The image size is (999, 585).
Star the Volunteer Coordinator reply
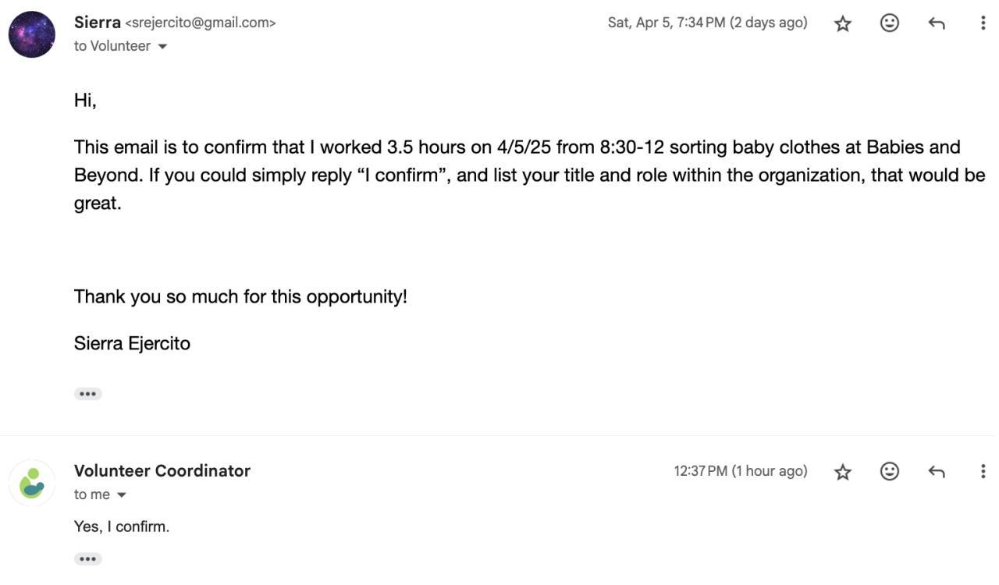(x=843, y=472)
